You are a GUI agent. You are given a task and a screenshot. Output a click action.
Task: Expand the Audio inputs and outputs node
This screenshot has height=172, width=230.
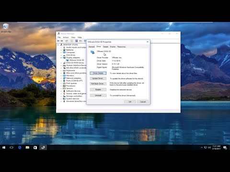click(61, 47)
